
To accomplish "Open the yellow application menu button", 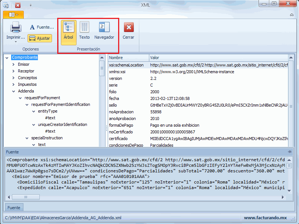I will pos(13,14).
